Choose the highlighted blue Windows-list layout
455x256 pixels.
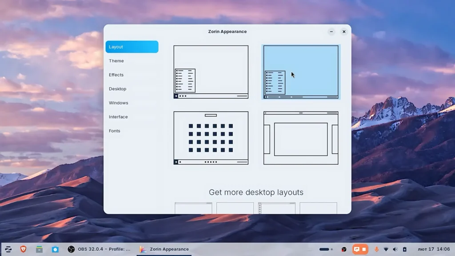(x=301, y=72)
